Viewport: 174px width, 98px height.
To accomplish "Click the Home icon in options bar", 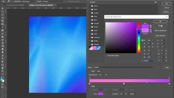I will coord(4,1).
